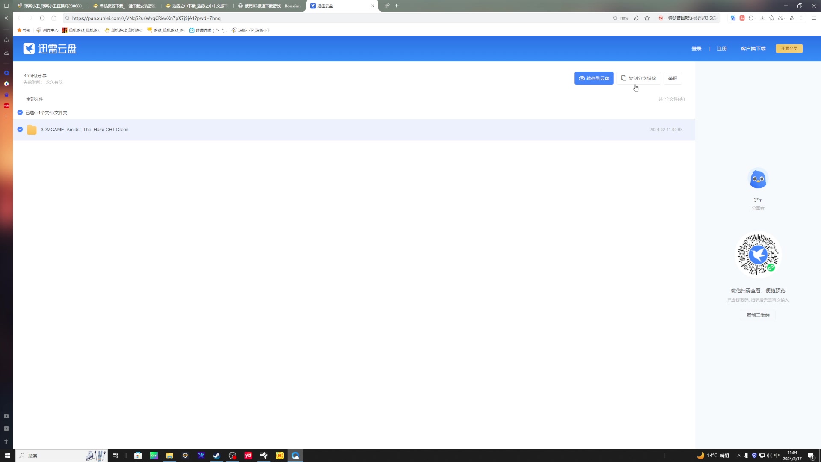821x462 pixels.
Task: Click the red PDF extension icon
Action: pyautogui.click(x=742, y=18)
